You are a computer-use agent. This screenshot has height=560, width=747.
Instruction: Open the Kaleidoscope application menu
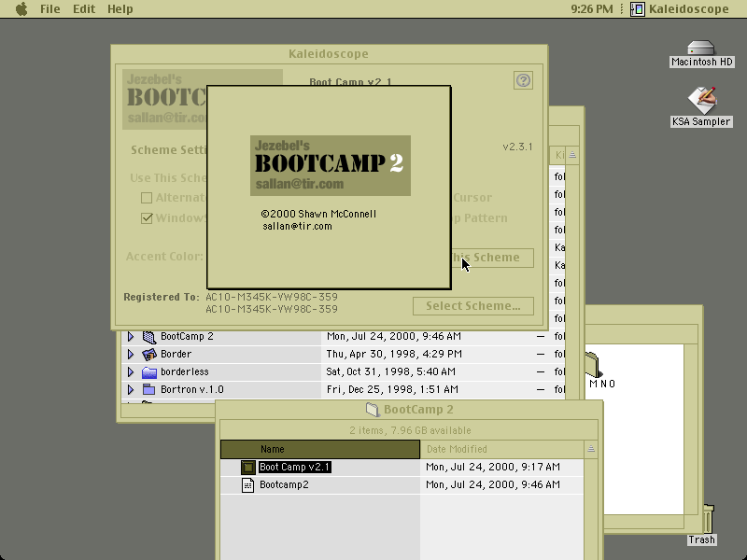[x=680, y=9]
